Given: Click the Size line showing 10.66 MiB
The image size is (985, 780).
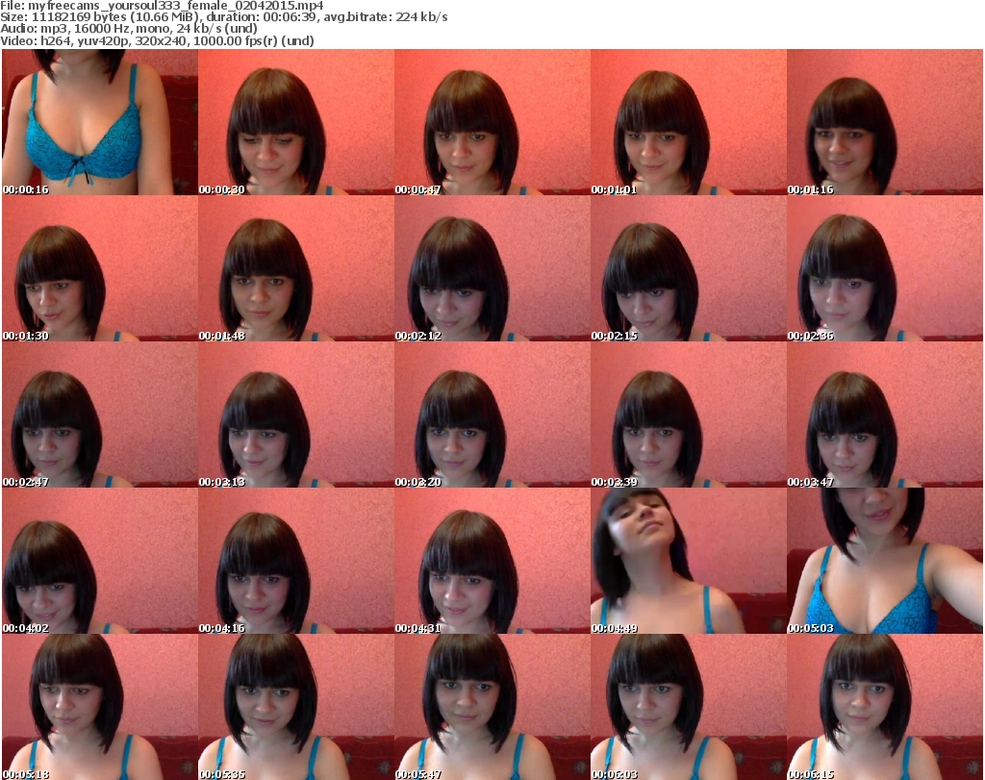Looking at the screenshot, I should point(223,17).
